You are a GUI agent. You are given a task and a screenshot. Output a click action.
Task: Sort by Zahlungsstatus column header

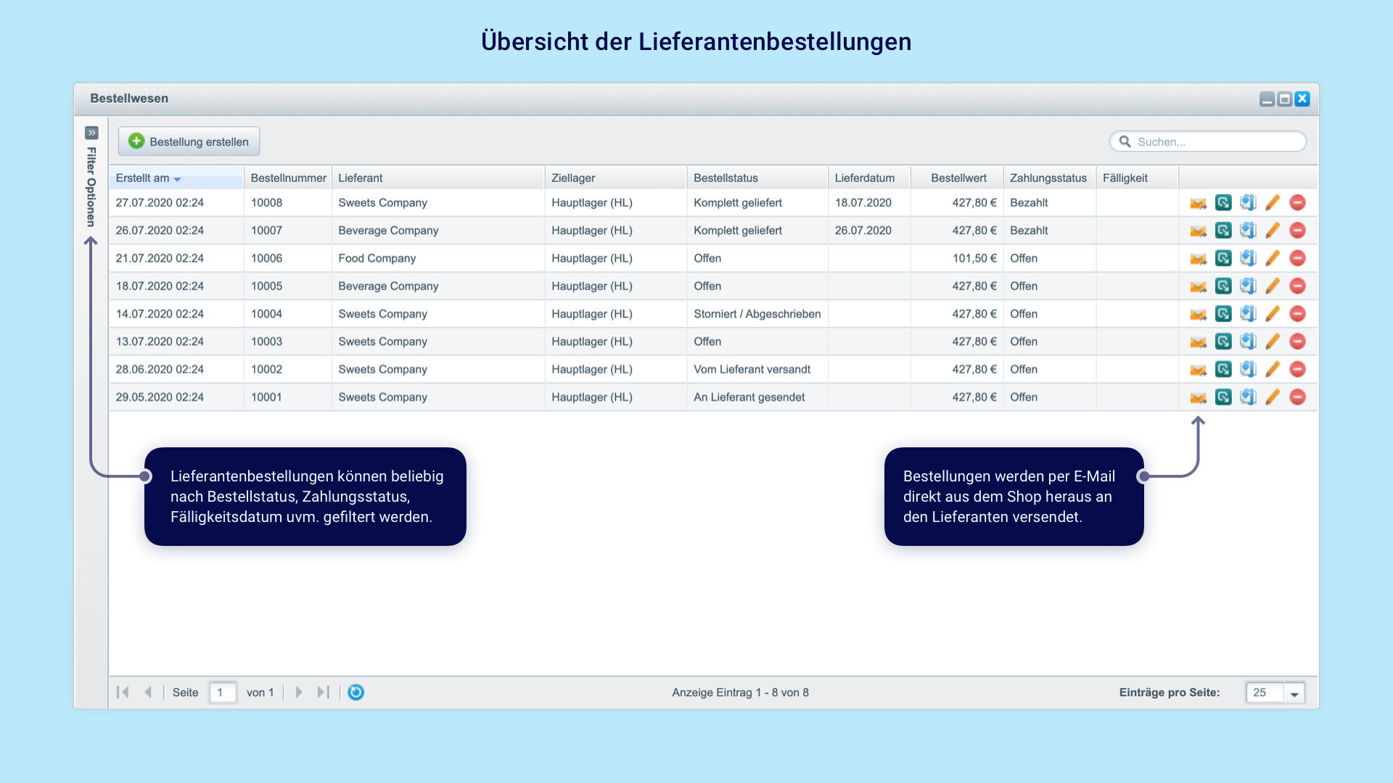tap(1049, 178)
